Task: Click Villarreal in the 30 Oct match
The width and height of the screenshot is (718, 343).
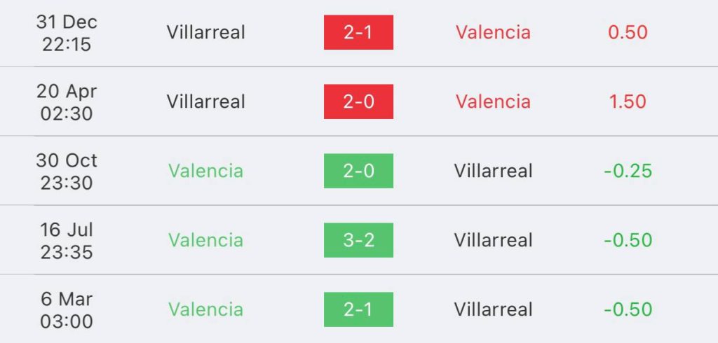Action: (493, 171)
